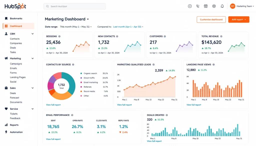Collapse the CRM section chevron

[32, 34]
